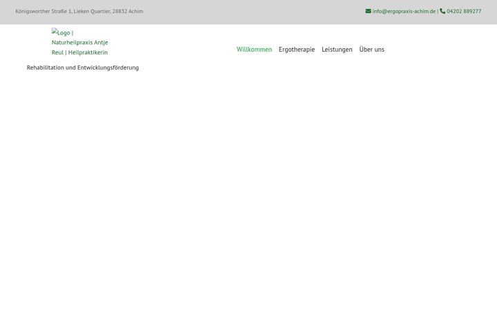This screenshot has width=497, height=310.
Task: Open the Leistungen menu item
Action: click(337, 50)
